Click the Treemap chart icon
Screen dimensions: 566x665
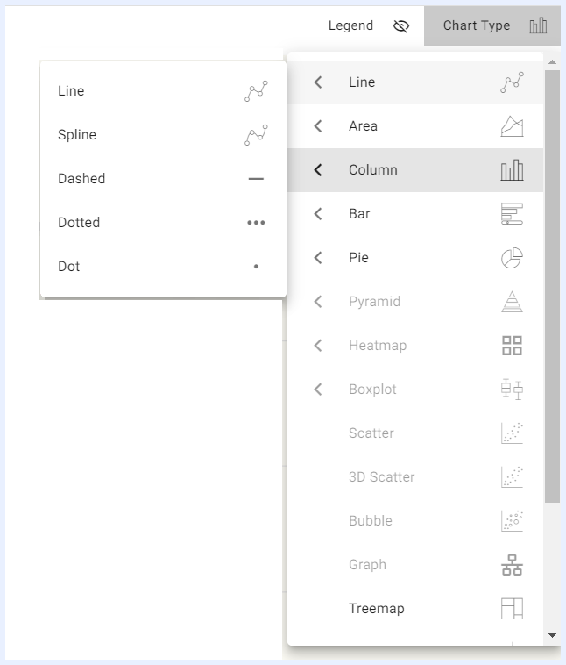512,609
